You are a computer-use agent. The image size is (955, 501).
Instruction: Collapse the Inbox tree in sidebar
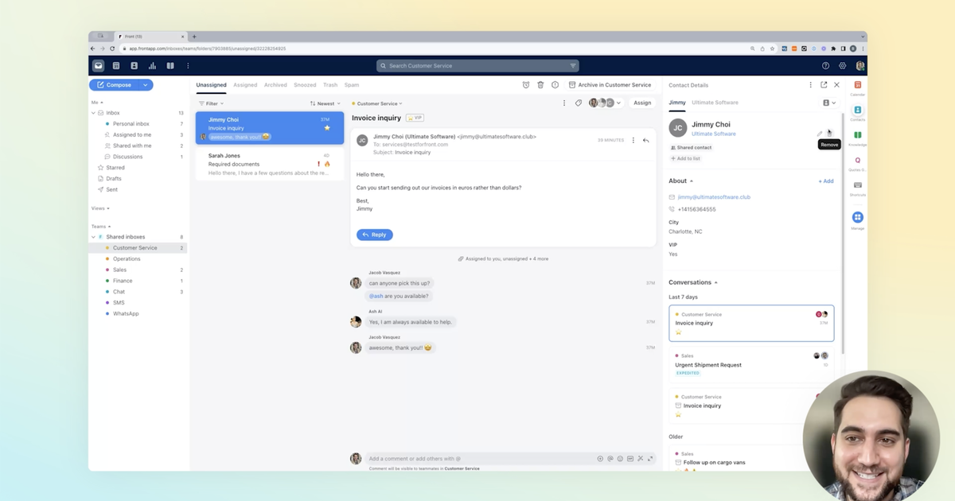93,113
